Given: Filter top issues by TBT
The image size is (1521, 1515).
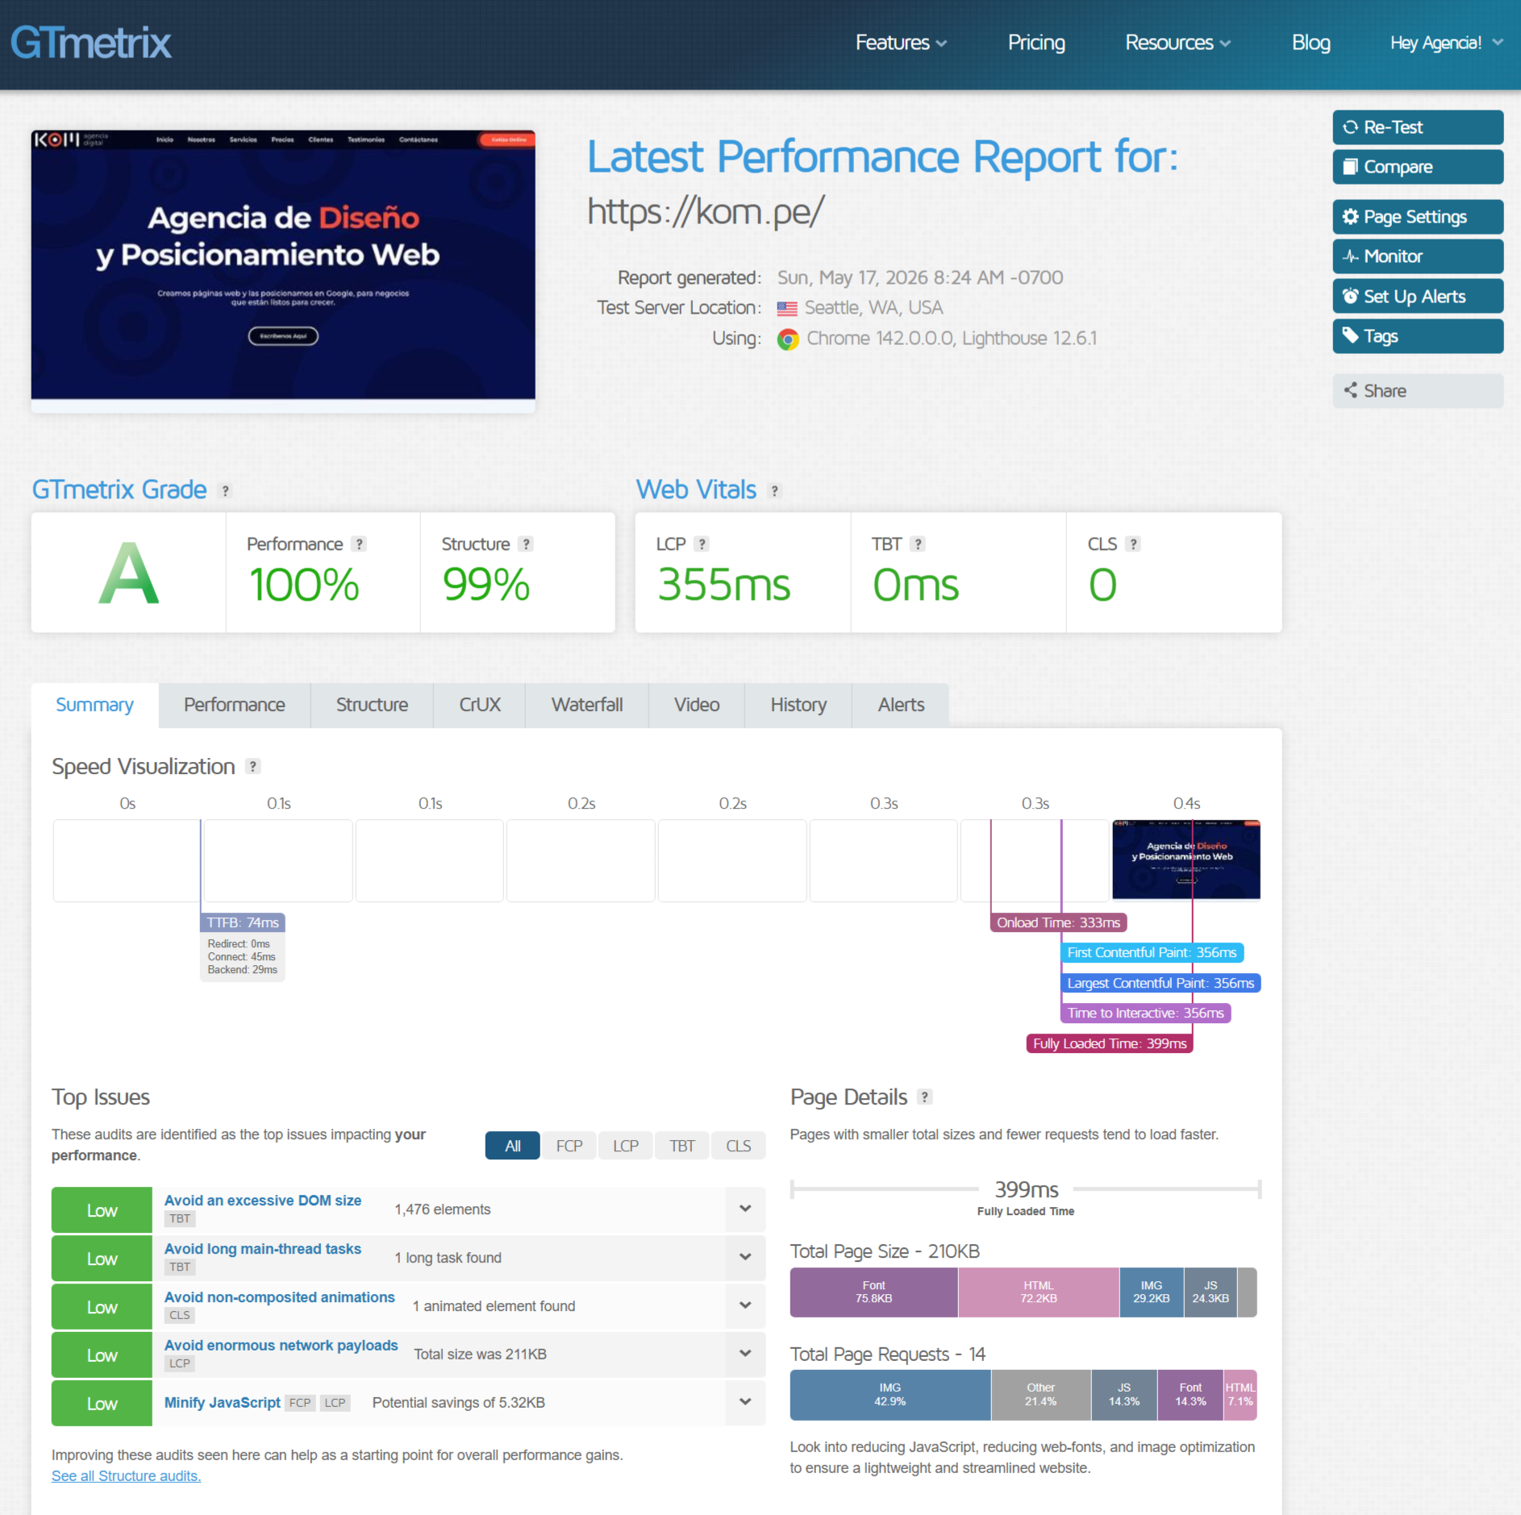Looking at the screenshot, I should click(x=682, y=1146).
